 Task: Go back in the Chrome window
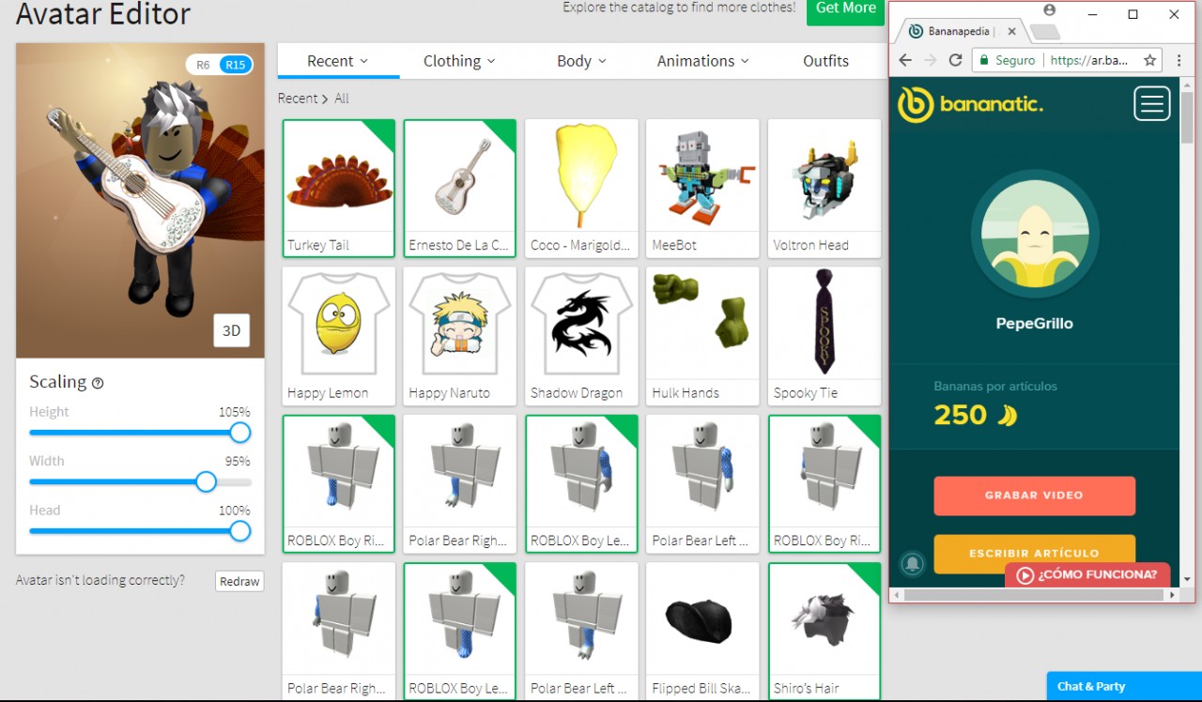[x=905, y=60]
